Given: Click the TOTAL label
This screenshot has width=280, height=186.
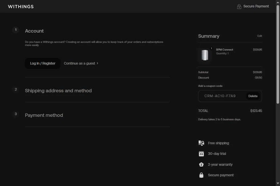Looking at the screenshot, I should [x=203, y=111].
